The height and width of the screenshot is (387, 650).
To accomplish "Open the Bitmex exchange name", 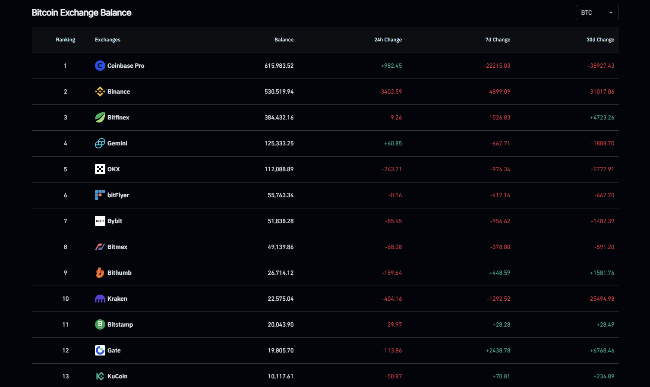I will tap(117, 247).
